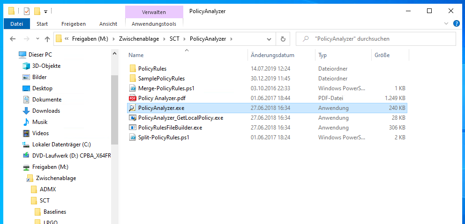Click the Help question mark icon

457,23
